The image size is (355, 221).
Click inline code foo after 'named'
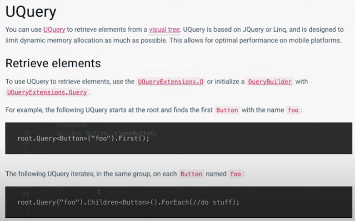tap(235, 174)
